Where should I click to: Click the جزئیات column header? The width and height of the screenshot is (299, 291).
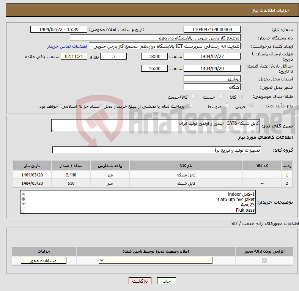pos(44,251)
